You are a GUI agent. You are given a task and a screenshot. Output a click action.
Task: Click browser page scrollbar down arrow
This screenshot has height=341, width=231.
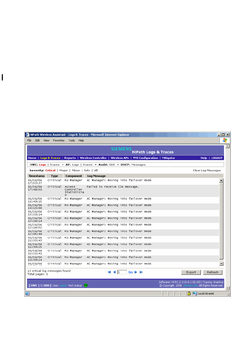[228, 288]
